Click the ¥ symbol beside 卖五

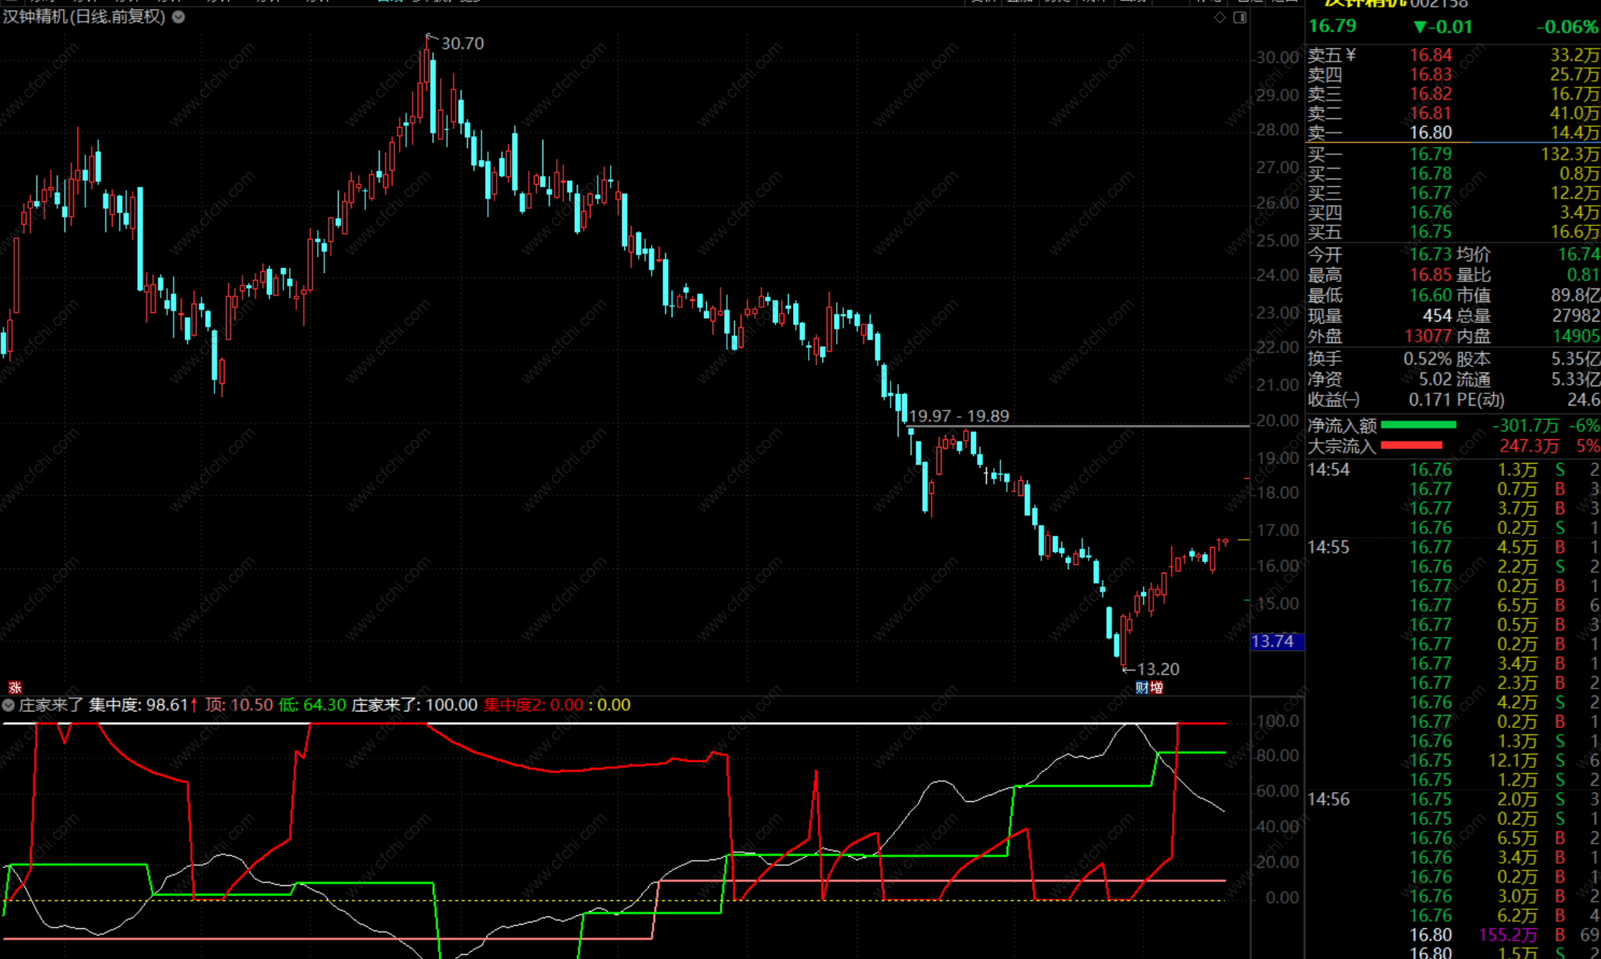point(1351,55)
